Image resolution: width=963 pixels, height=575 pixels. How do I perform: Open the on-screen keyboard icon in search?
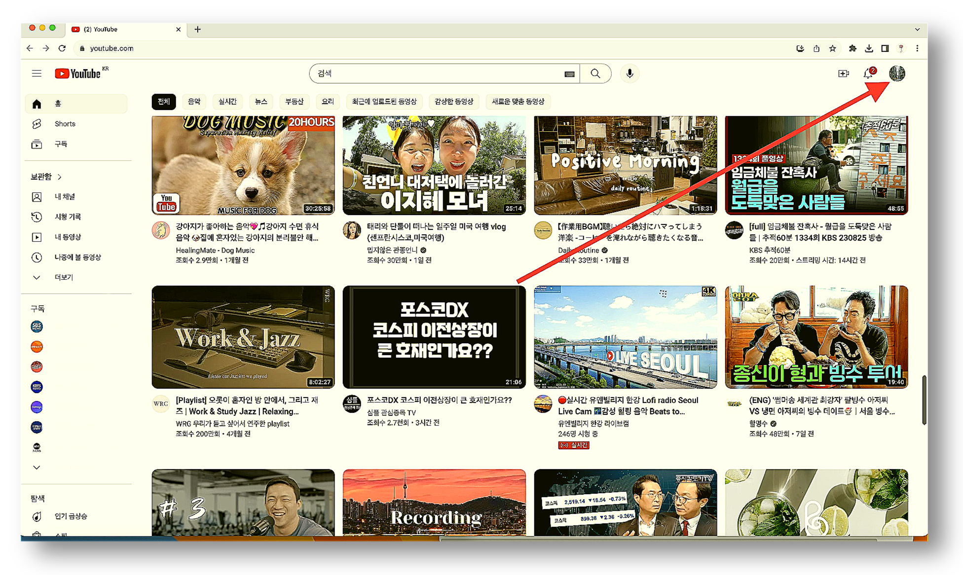(x=569, y=74)
